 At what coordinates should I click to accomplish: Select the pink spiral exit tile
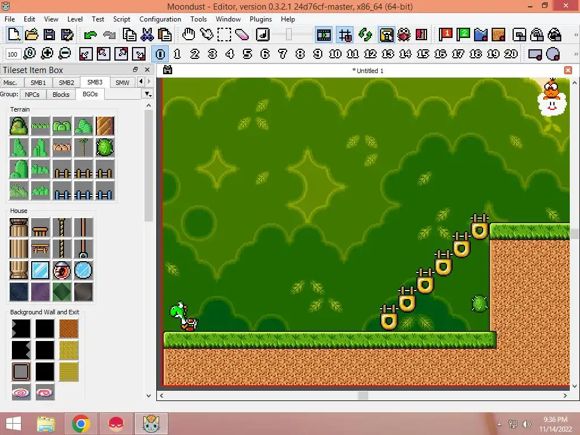[x=21, y=392]
